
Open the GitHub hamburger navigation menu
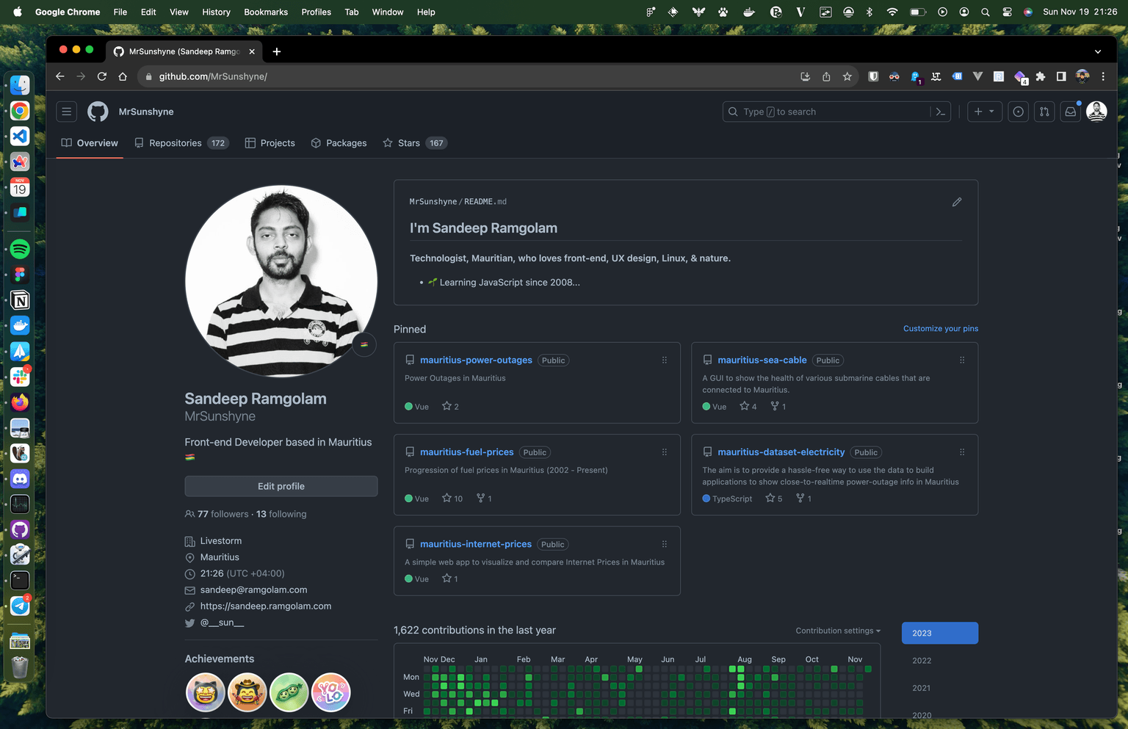click(67, 112)
